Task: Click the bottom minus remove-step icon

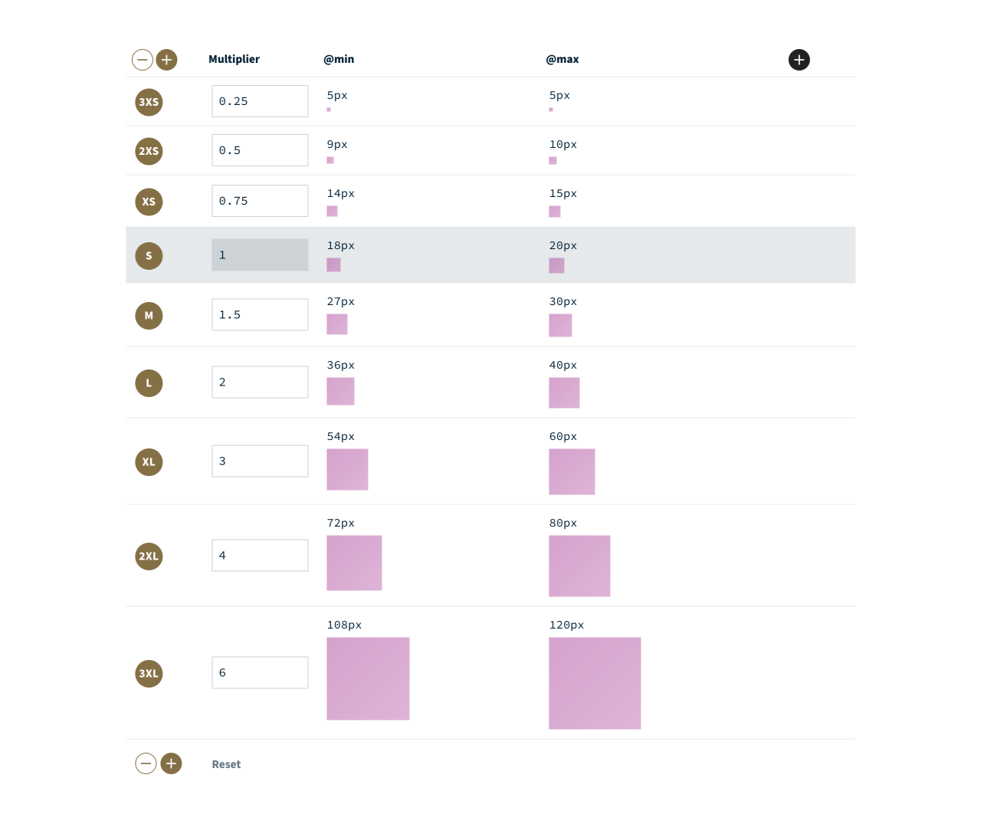Action: (x=146, y=763)
